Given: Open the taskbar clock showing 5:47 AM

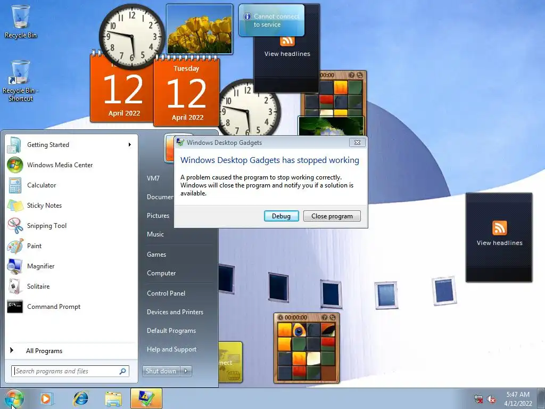Looking at the screenshot, I should 518,399.
